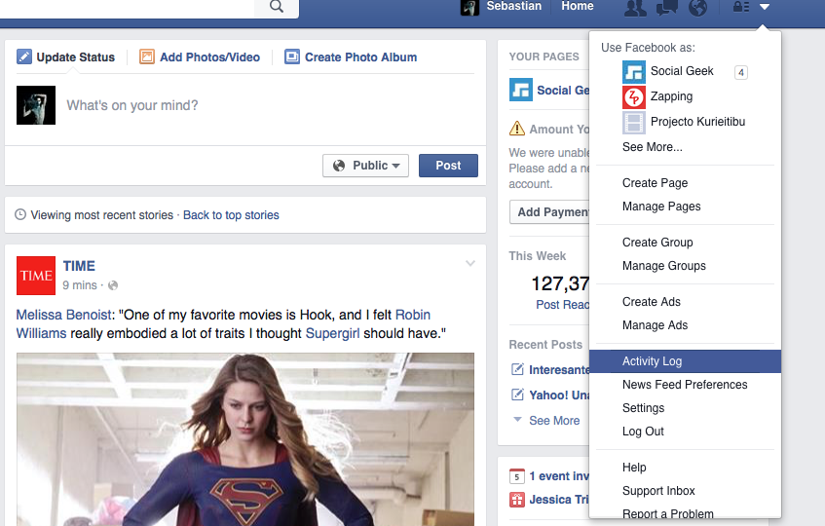
Task: Select Manage Pages
Action: [661, 207]
